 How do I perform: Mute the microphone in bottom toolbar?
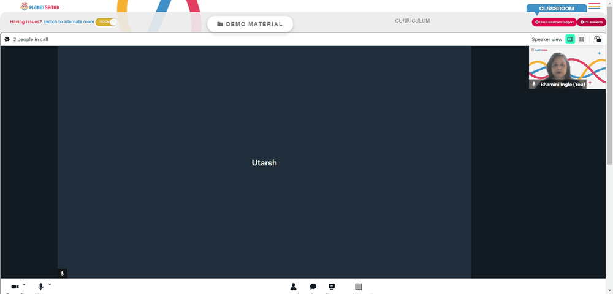41,287
